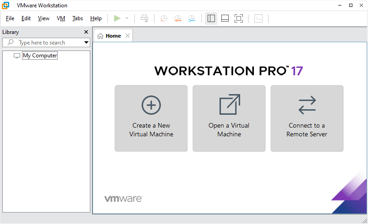Expand the library search dropdown arrow
The image size is (368, 224).
click(86, 43)
